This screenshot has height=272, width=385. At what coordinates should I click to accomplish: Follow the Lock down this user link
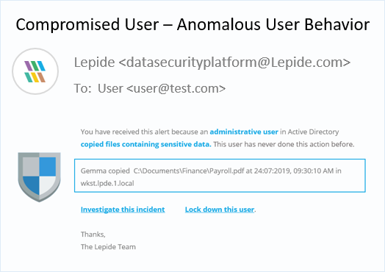click(x=220, y=210)
